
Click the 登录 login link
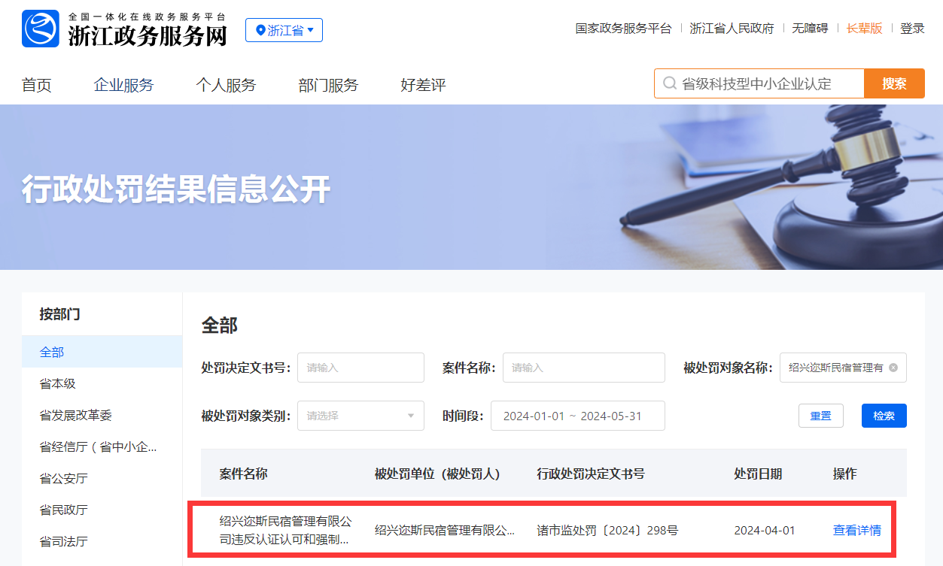(x=912, y=29)
